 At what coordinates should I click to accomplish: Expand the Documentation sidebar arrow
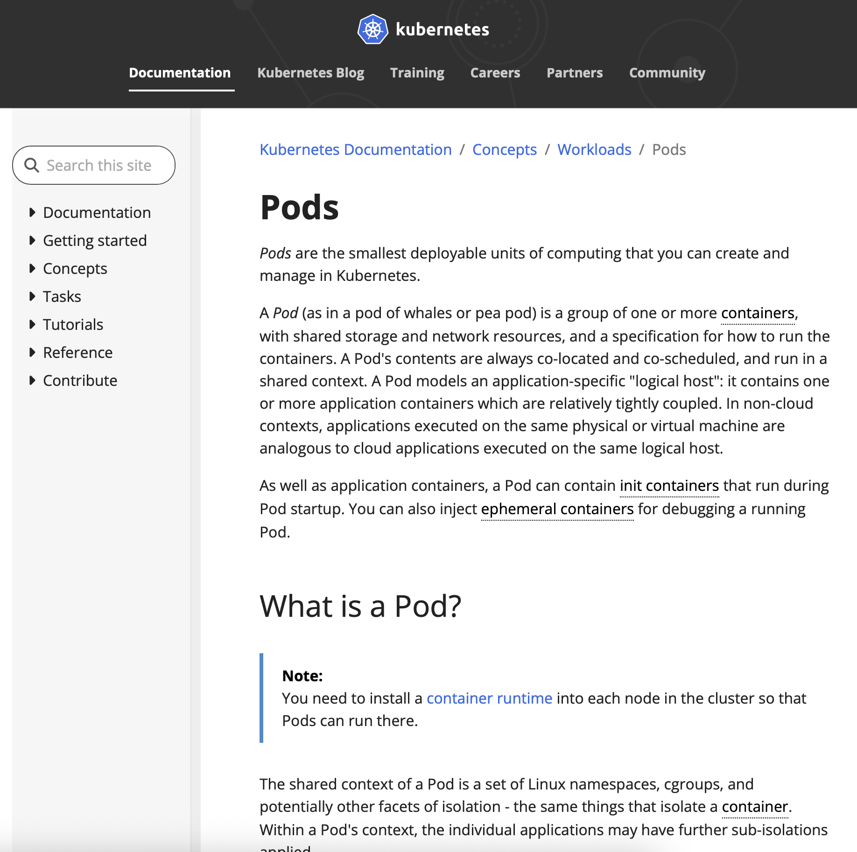(32, 213)
